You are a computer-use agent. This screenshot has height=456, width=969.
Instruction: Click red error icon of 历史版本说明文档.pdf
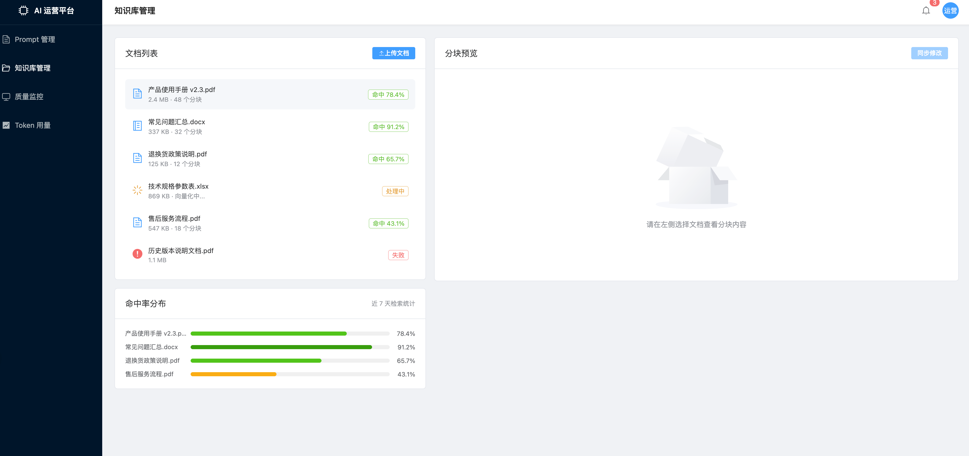[x=137, y=254]
